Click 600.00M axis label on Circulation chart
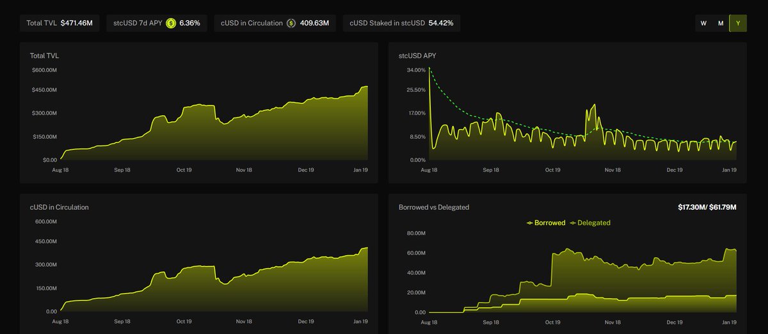 47,221
